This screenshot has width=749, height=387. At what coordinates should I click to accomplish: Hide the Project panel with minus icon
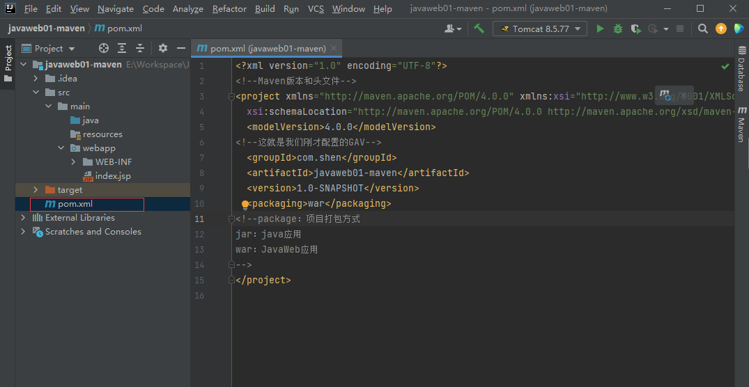[180, 48]
